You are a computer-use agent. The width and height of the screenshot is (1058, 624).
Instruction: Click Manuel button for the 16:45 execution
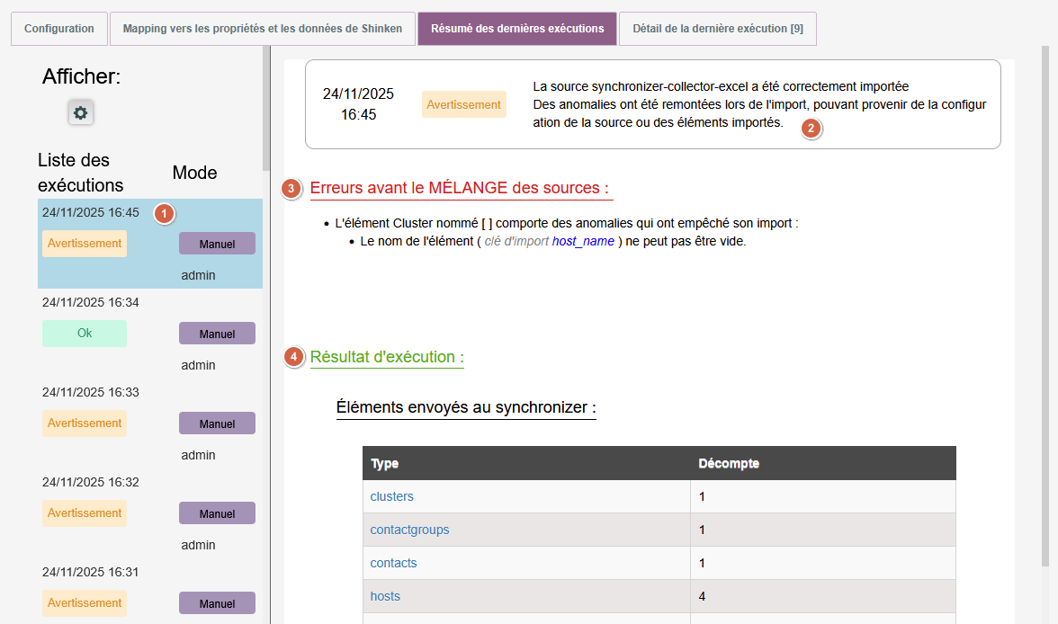point(217,244)
